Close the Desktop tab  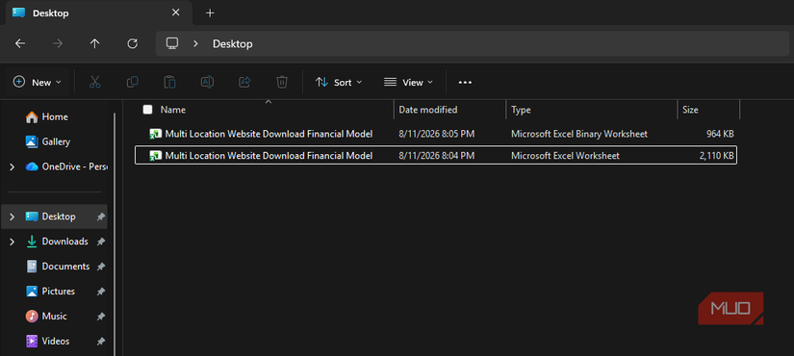(175, 13)
